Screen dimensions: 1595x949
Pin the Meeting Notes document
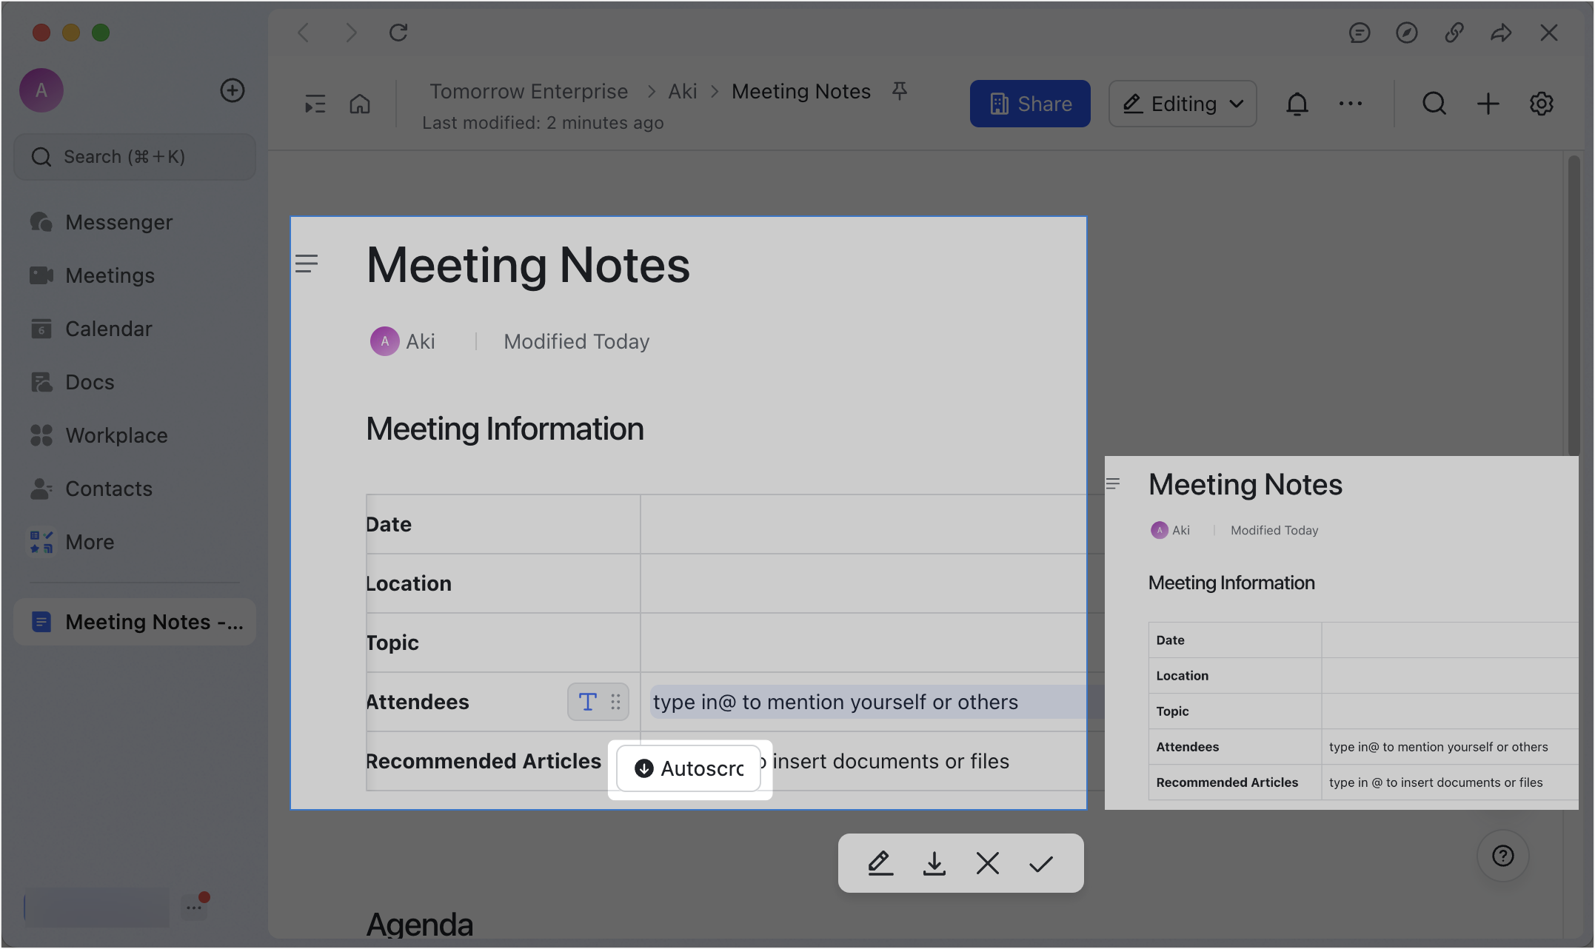click(900, 91)
